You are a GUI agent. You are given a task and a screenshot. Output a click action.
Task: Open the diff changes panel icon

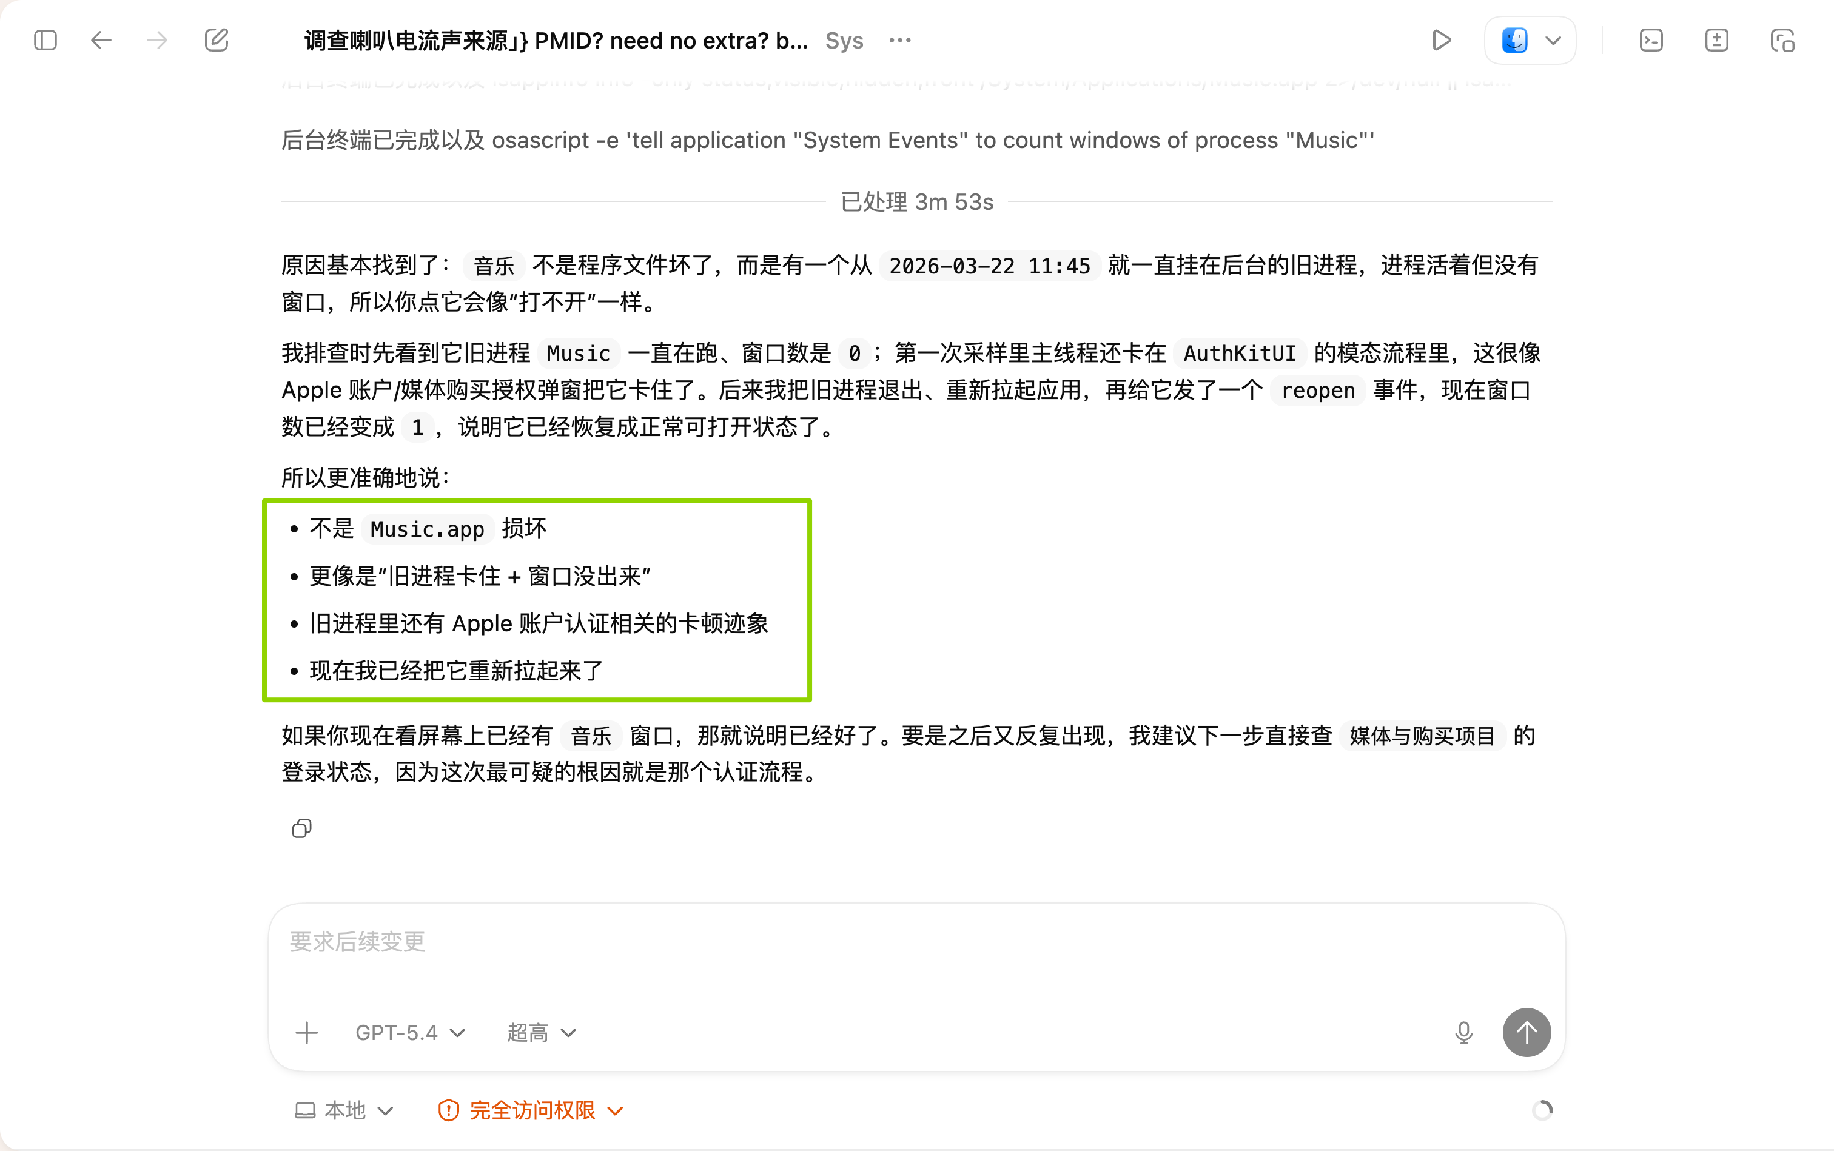pos(1716,39)
